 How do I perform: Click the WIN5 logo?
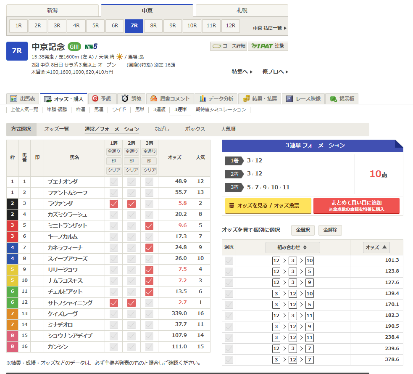point(91,47)
